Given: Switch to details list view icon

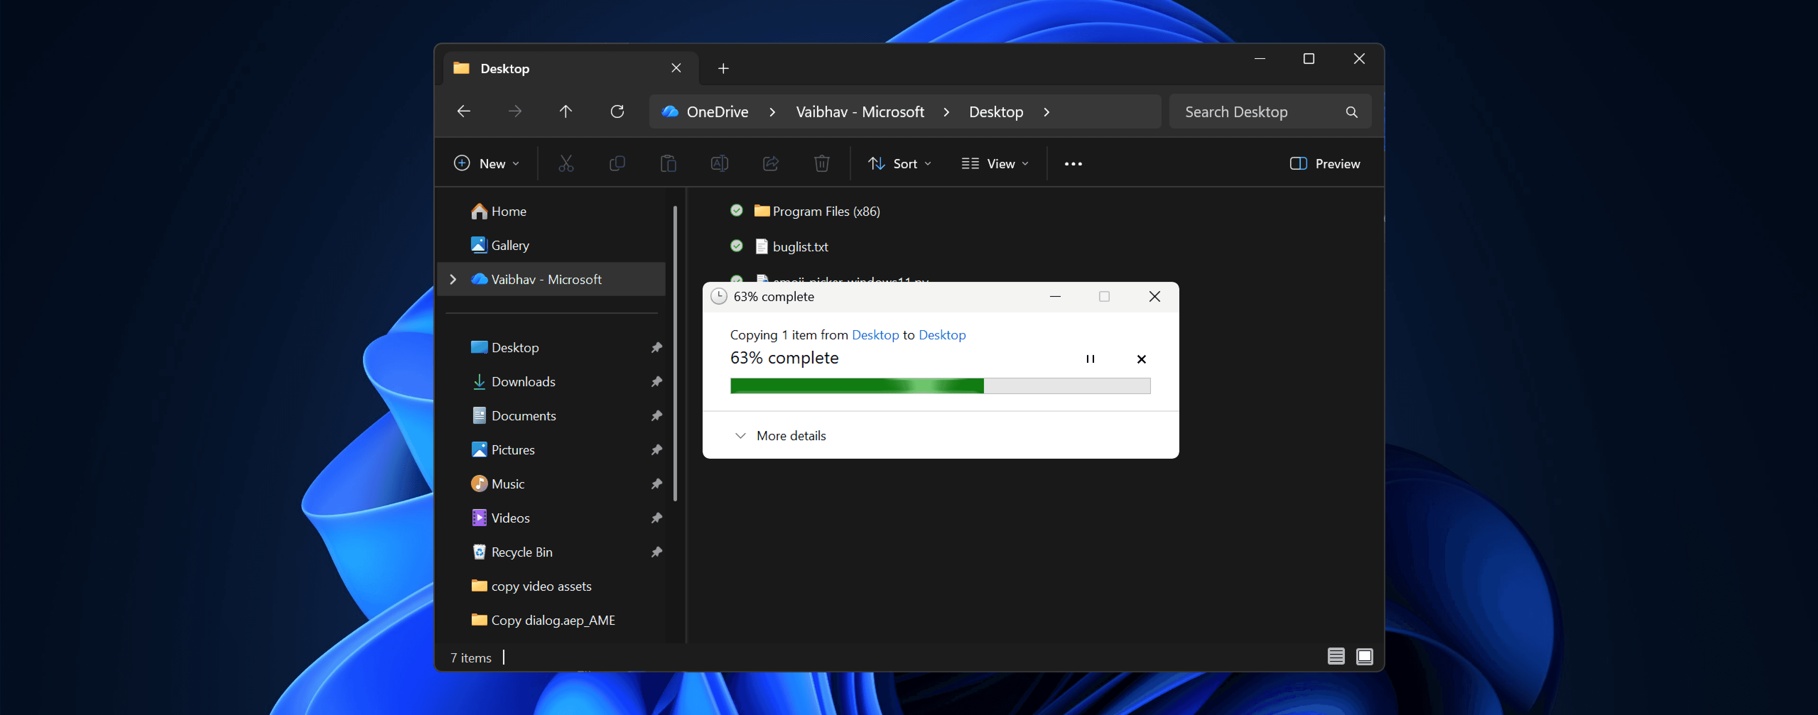Looking at the screenshot, I should [x=1335, y=656].
